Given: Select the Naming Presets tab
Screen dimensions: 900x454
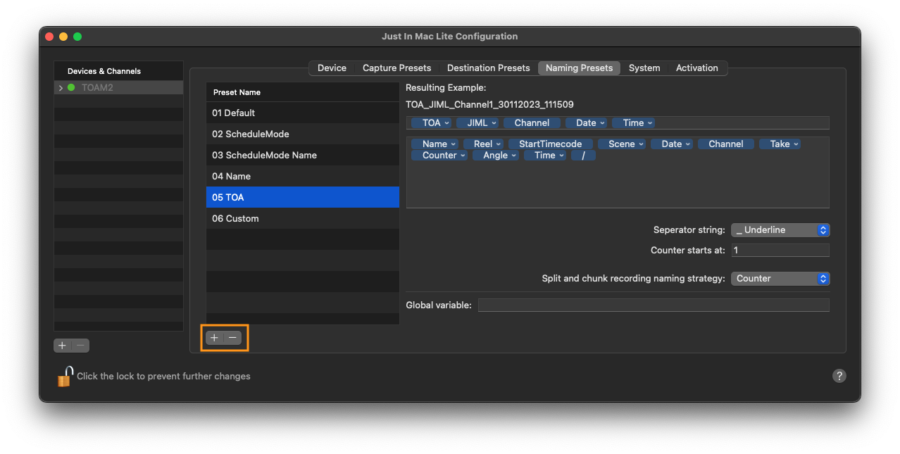Looking at the screenshot, I should 580,68.
